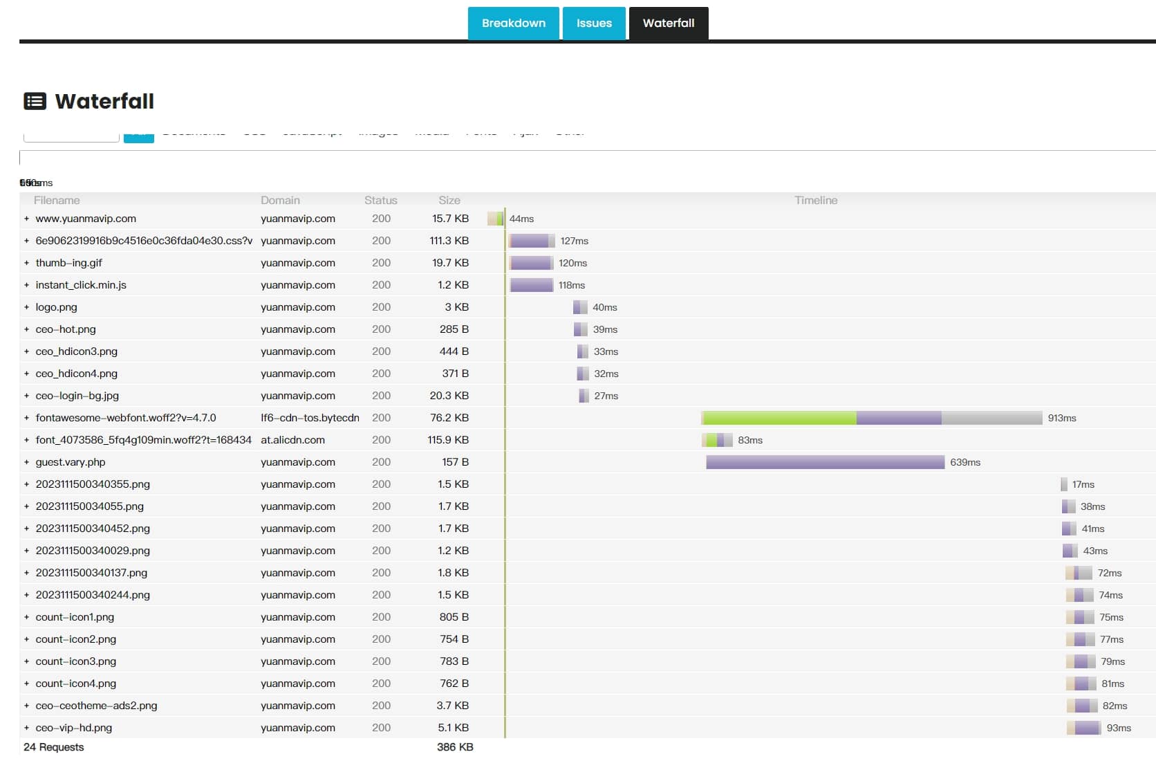
Task: Expand the instant_click.min.js request
Action: point(26,285)
